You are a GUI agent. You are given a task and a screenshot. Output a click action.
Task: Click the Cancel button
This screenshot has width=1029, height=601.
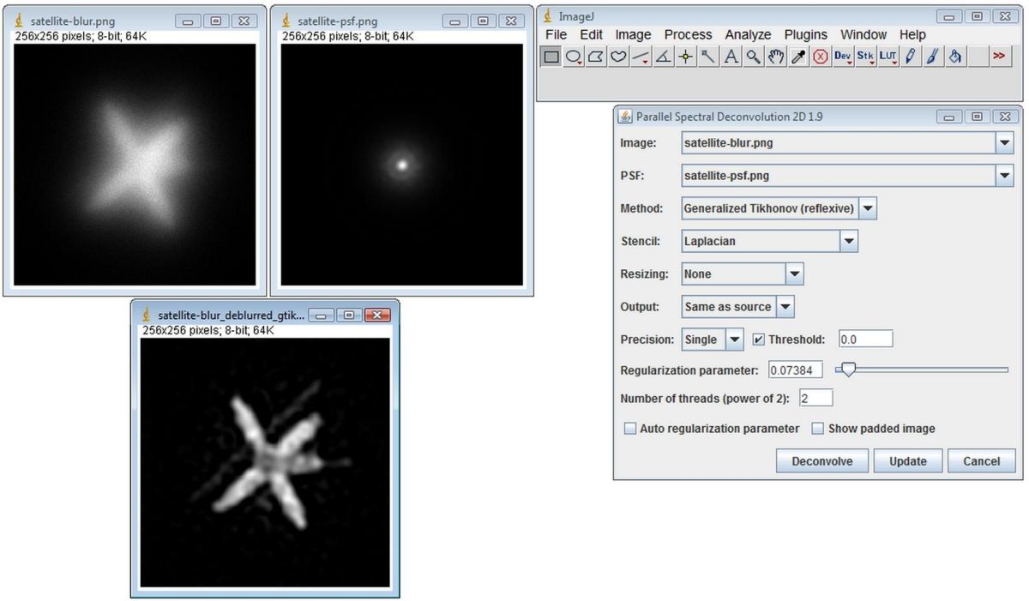981,461
